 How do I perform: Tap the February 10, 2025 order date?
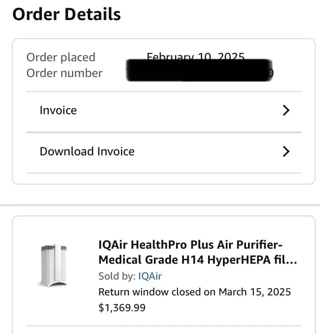pos(195,56)
